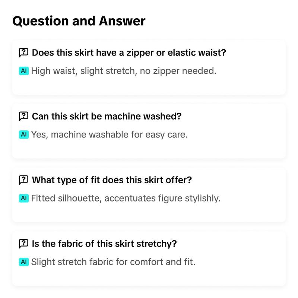This screenshot has height=298, width=298.
Task: Click the question icon beside zipper or elastic waist
Action: [23, 53]
